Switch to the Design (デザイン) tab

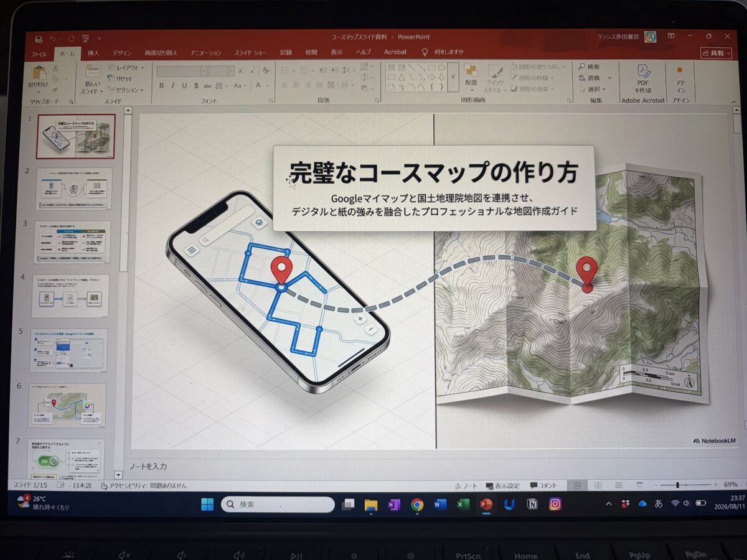[x=122, y=54]
